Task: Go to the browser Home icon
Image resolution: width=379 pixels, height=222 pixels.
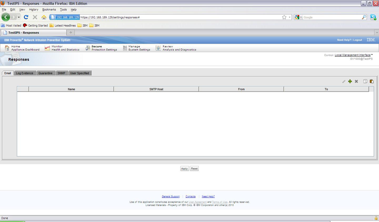Action: pos(44,17)
